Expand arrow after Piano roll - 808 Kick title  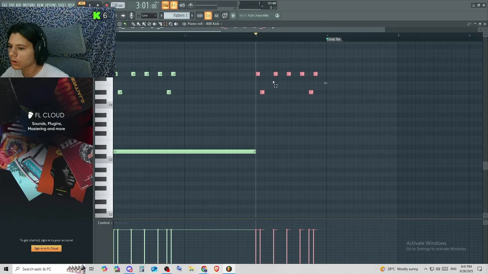[222, 24]
